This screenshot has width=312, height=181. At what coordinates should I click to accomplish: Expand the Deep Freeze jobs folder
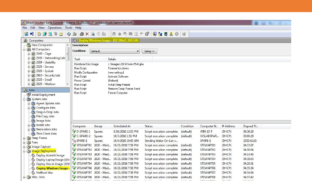[x=25, y=138]
